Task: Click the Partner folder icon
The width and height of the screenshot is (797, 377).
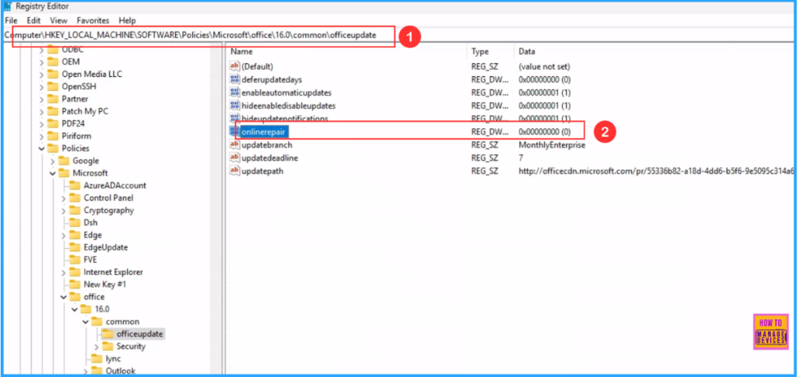Action: click(x=53, y=99)
